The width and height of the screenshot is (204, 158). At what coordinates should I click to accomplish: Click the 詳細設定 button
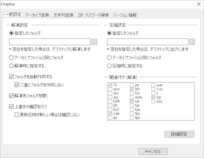coord(179,134)
